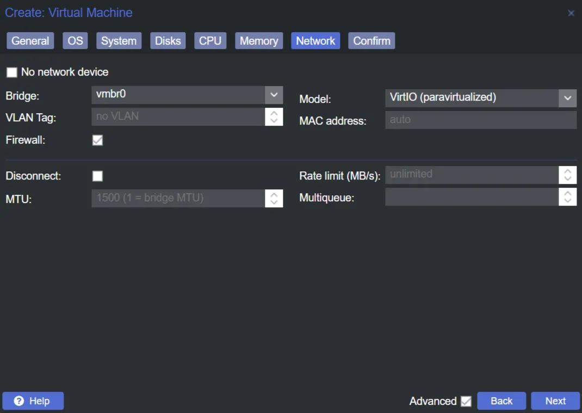Image resolution: width=582 pixels, height=413 pixels.
Task: Expand the Model dropdown arrow
Action: click(567, 98)
